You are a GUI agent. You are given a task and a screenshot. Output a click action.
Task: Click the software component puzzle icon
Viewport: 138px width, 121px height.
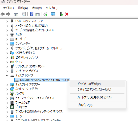(12, 66)
